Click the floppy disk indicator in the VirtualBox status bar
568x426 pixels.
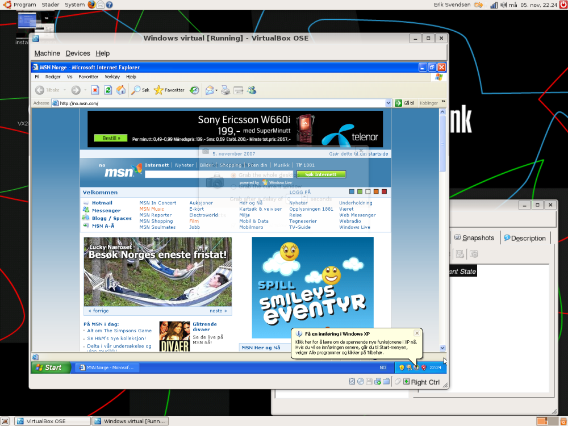(369, 382)
